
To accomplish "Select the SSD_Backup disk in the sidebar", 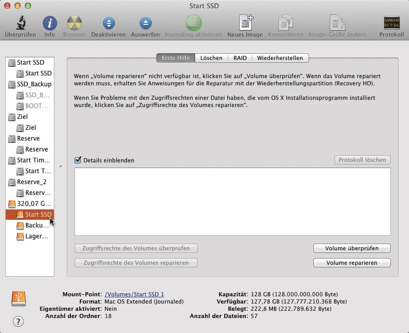I will [x=30, y=84].
